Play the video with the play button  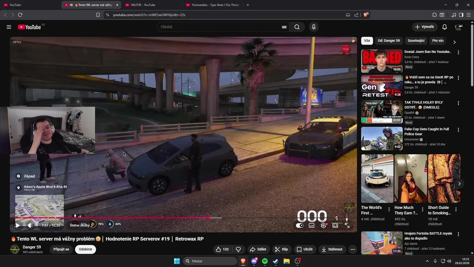17,225
